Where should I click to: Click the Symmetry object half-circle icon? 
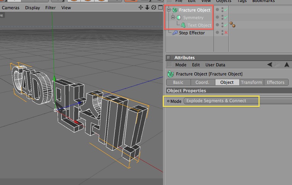pos(179,18)
